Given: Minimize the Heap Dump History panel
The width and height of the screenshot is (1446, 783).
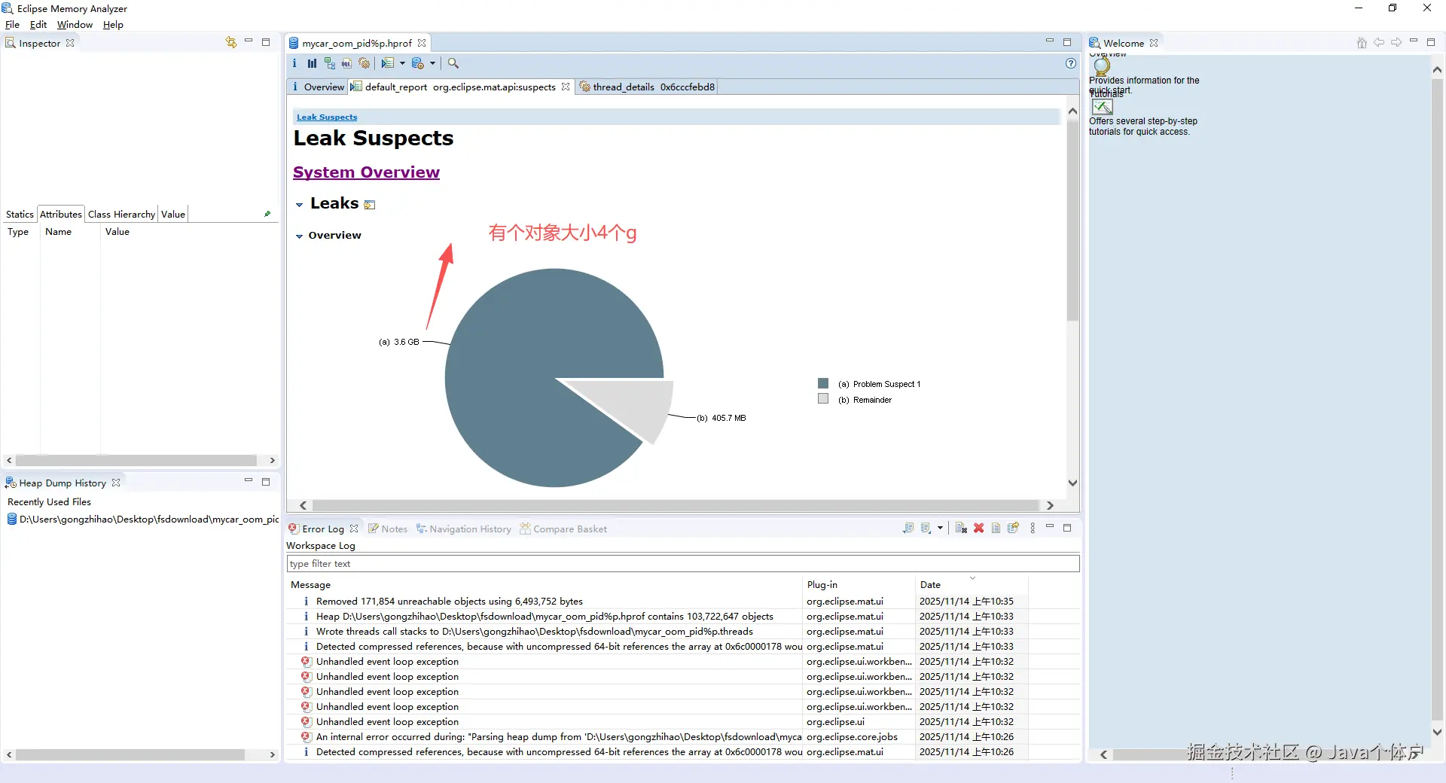Looking at the screenshot, I should point(249,480).
